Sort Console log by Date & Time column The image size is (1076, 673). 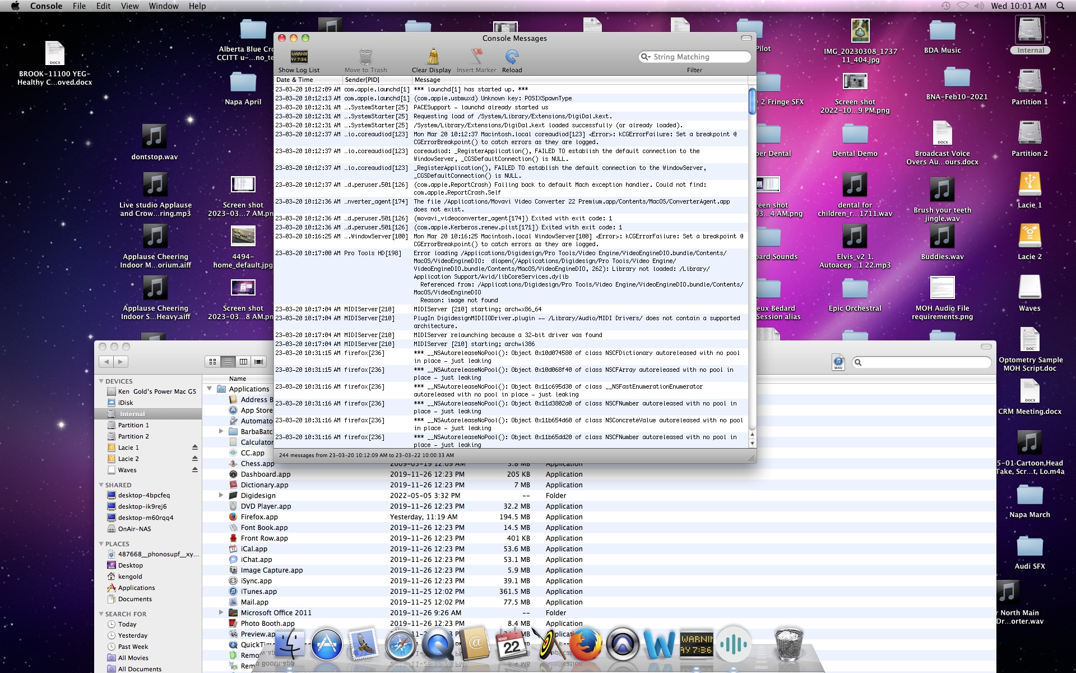(308, 80)
